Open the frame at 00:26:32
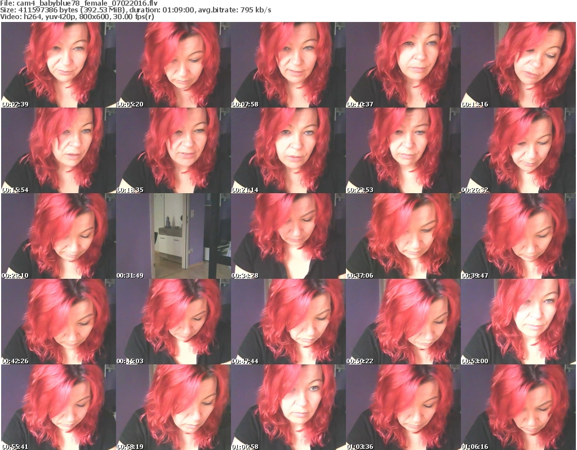This screenshot has width=577, height=450. point(518,150)
